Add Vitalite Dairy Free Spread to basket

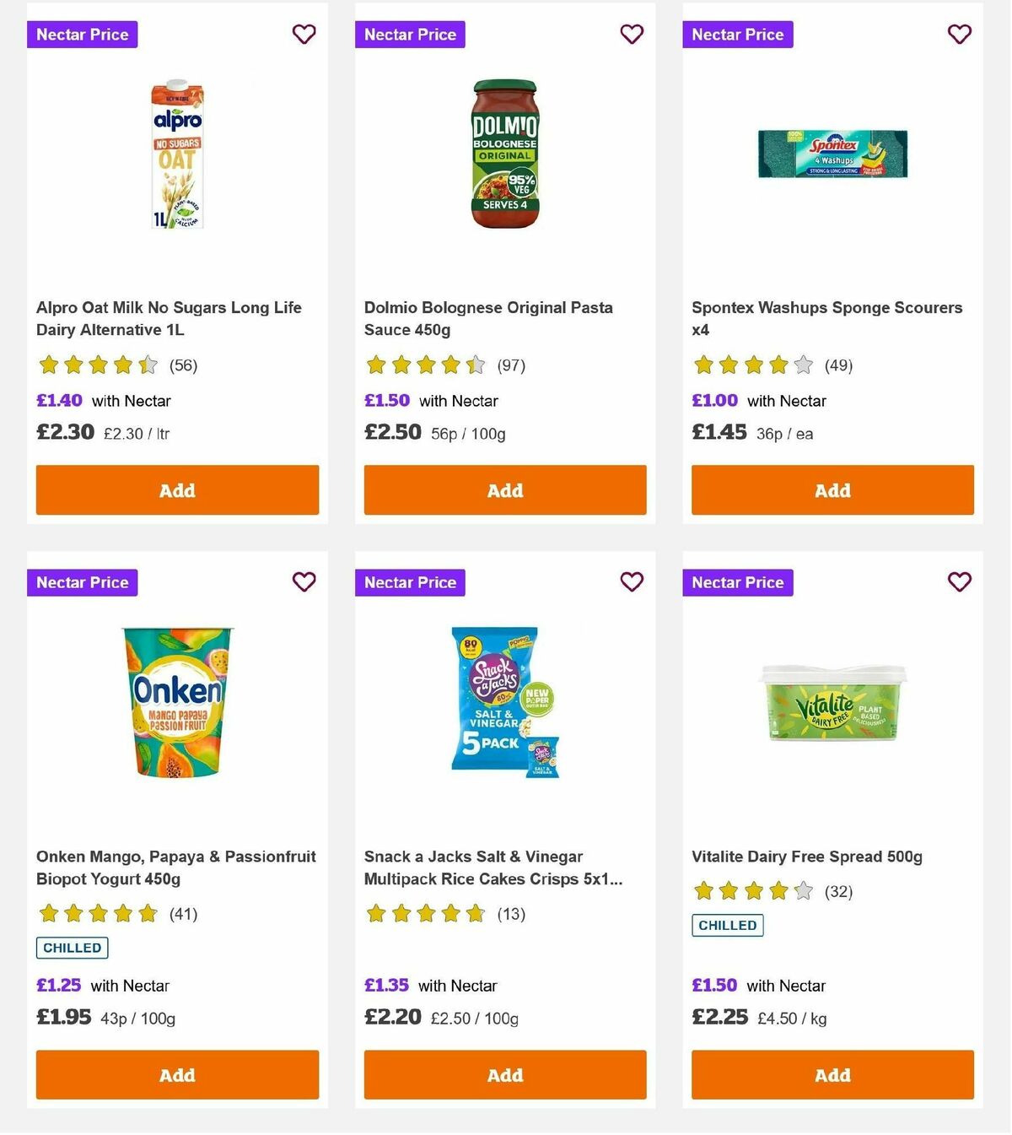832,1075
